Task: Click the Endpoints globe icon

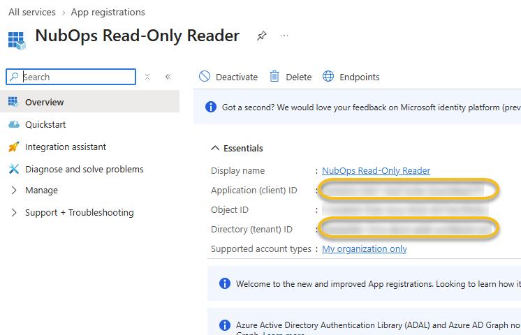Action: [x=328, y=76]
